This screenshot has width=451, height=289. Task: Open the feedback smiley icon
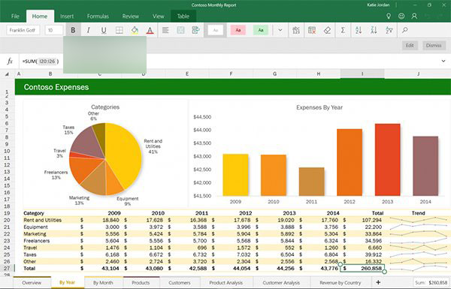[x=401, y=16]
